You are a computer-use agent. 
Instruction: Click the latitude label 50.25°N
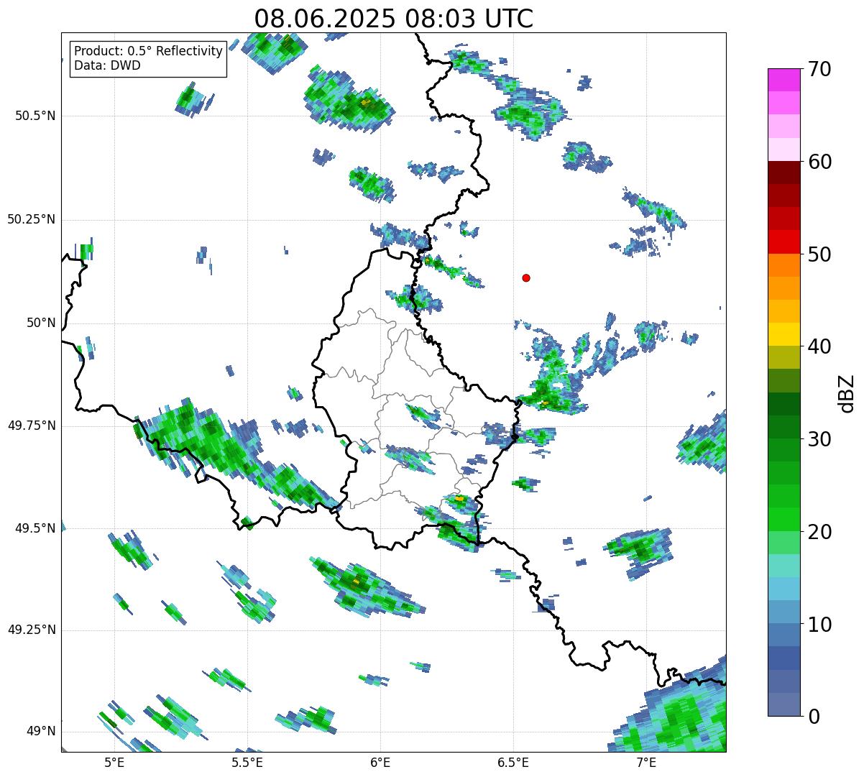click(x=31, y=219)
